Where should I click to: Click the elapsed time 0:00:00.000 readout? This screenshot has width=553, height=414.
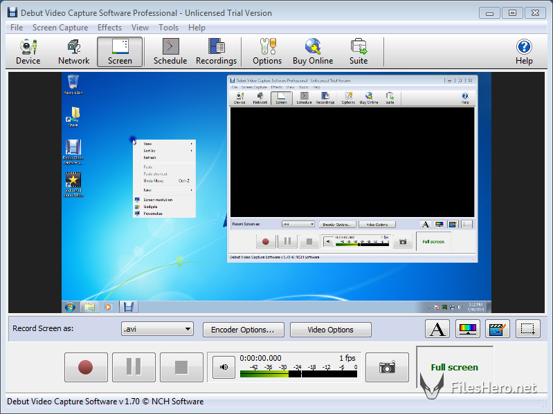click(x=261, y=358)
